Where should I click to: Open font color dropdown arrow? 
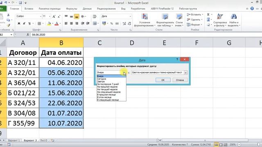(60, 24)
